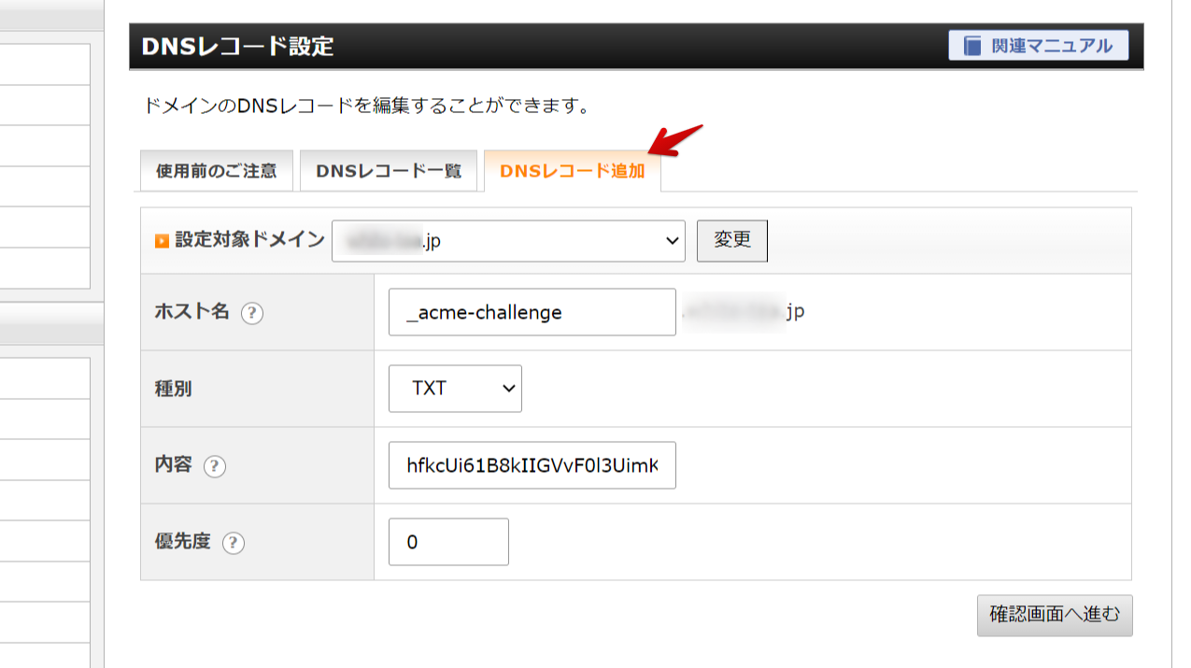The image size is (1191, 668).
Task: Expand the 設定対象ドメイン domain dropdown
Action: pos(508,241)
